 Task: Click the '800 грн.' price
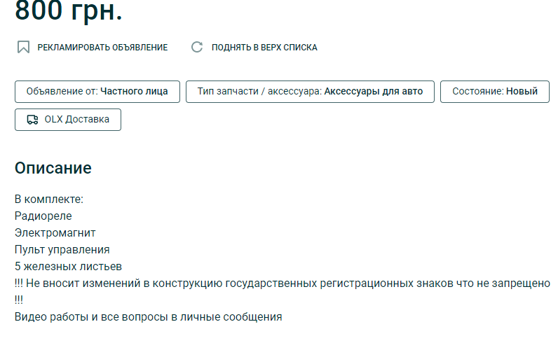[68, 11]
